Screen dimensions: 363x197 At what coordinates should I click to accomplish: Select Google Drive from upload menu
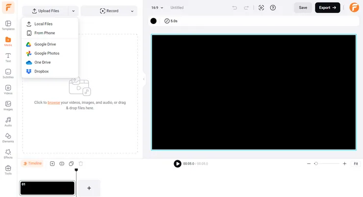(x=45, y=44)
